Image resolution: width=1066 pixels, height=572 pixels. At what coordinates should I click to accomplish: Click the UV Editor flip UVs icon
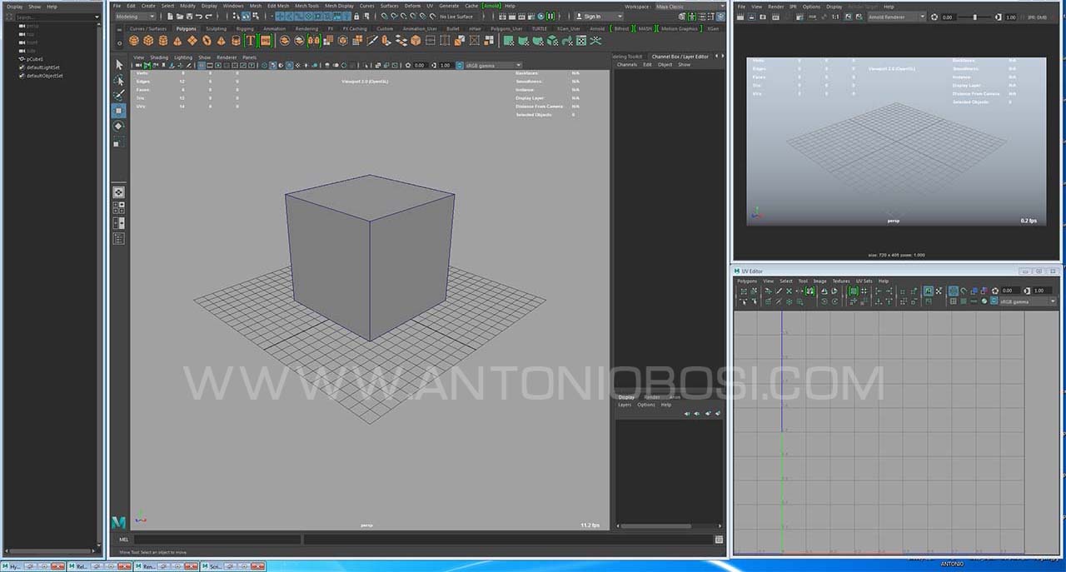pyautogui.click(x=824, y=291)
